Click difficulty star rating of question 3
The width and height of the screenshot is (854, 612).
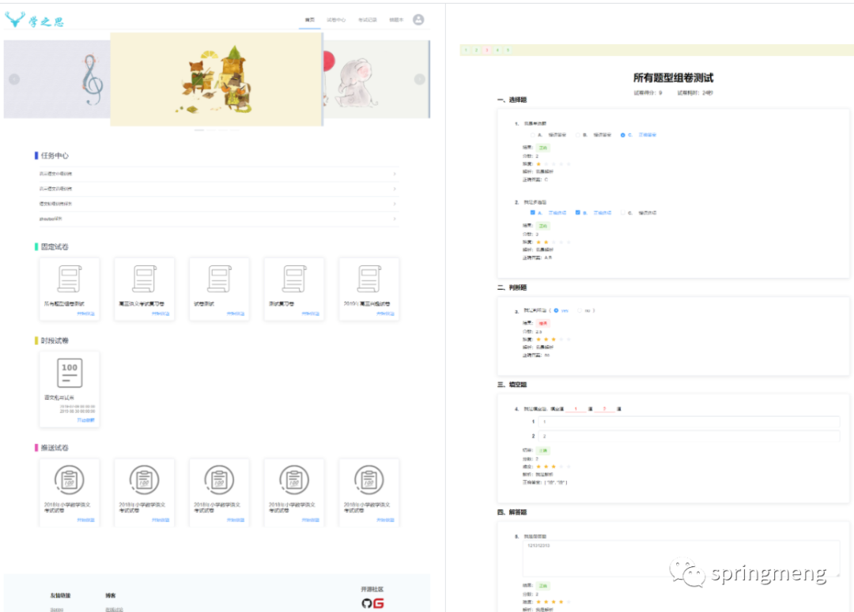coord(554,340)
